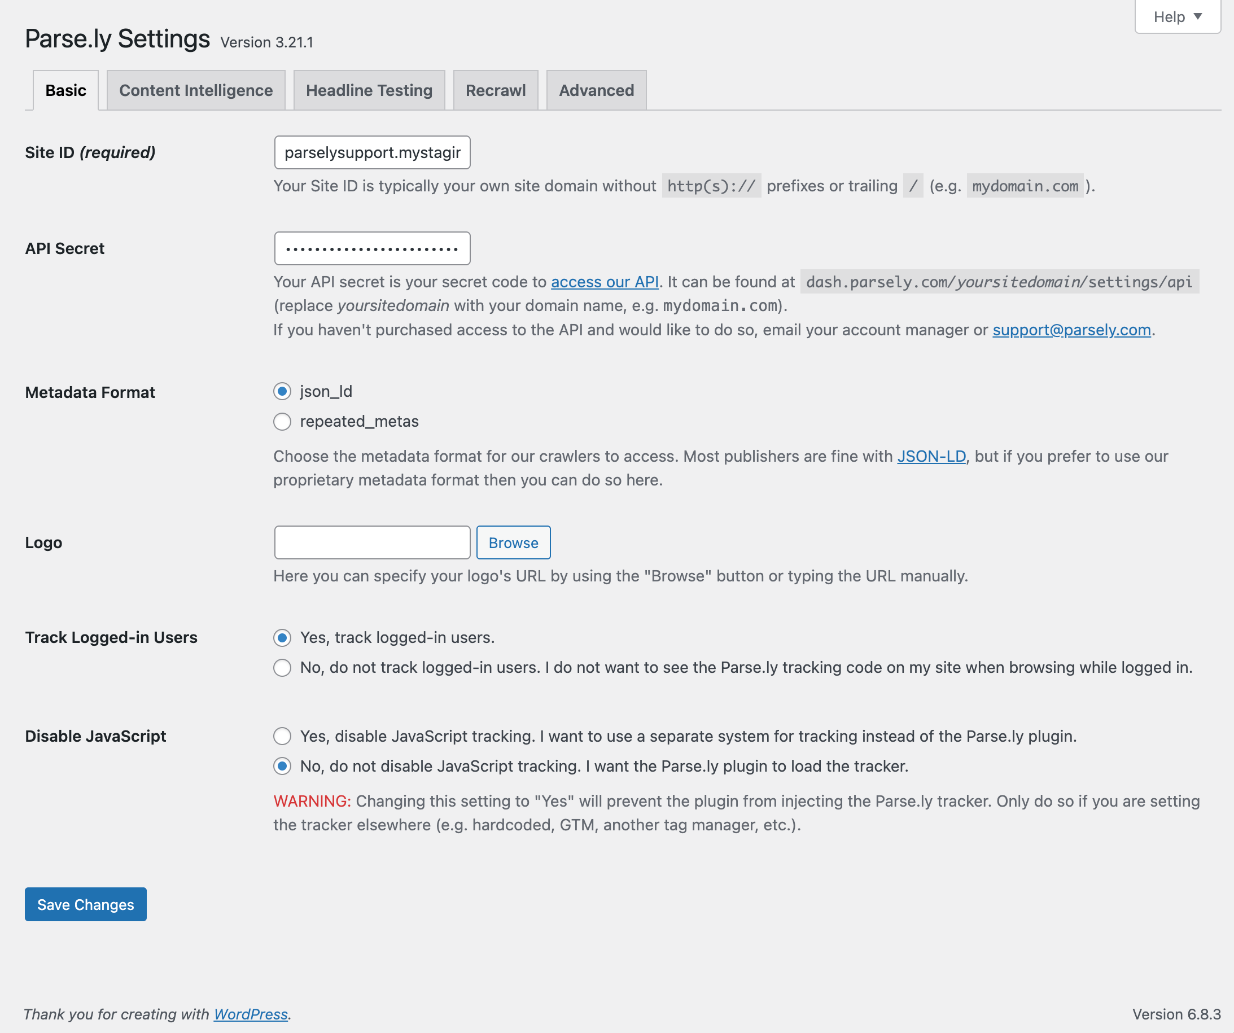Select do not track logged-in users
1234x1033 pixels.
tap(282, 668)
